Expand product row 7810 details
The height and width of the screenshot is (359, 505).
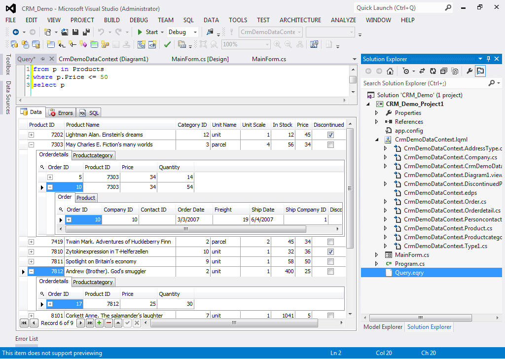click(x=31, y=252)
